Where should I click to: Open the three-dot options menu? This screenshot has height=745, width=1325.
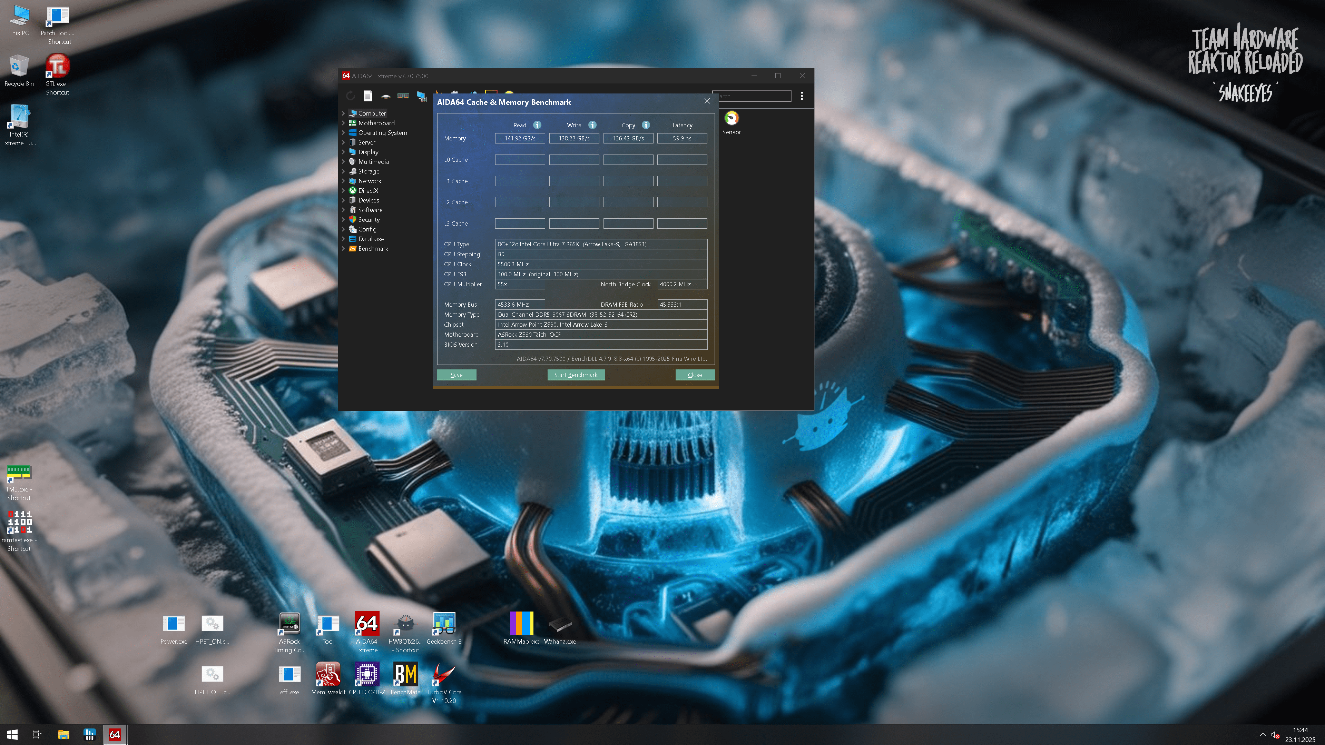pyautogui.click(x=801, y=96)
